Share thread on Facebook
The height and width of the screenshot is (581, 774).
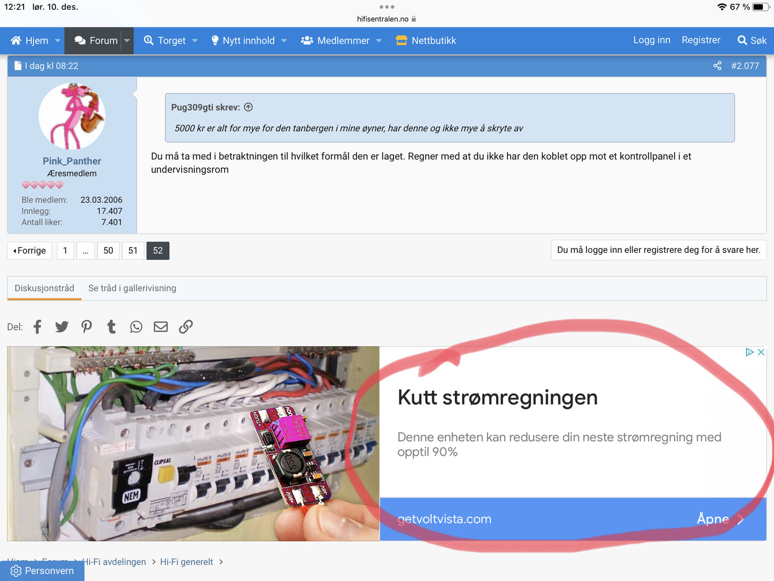37,327
